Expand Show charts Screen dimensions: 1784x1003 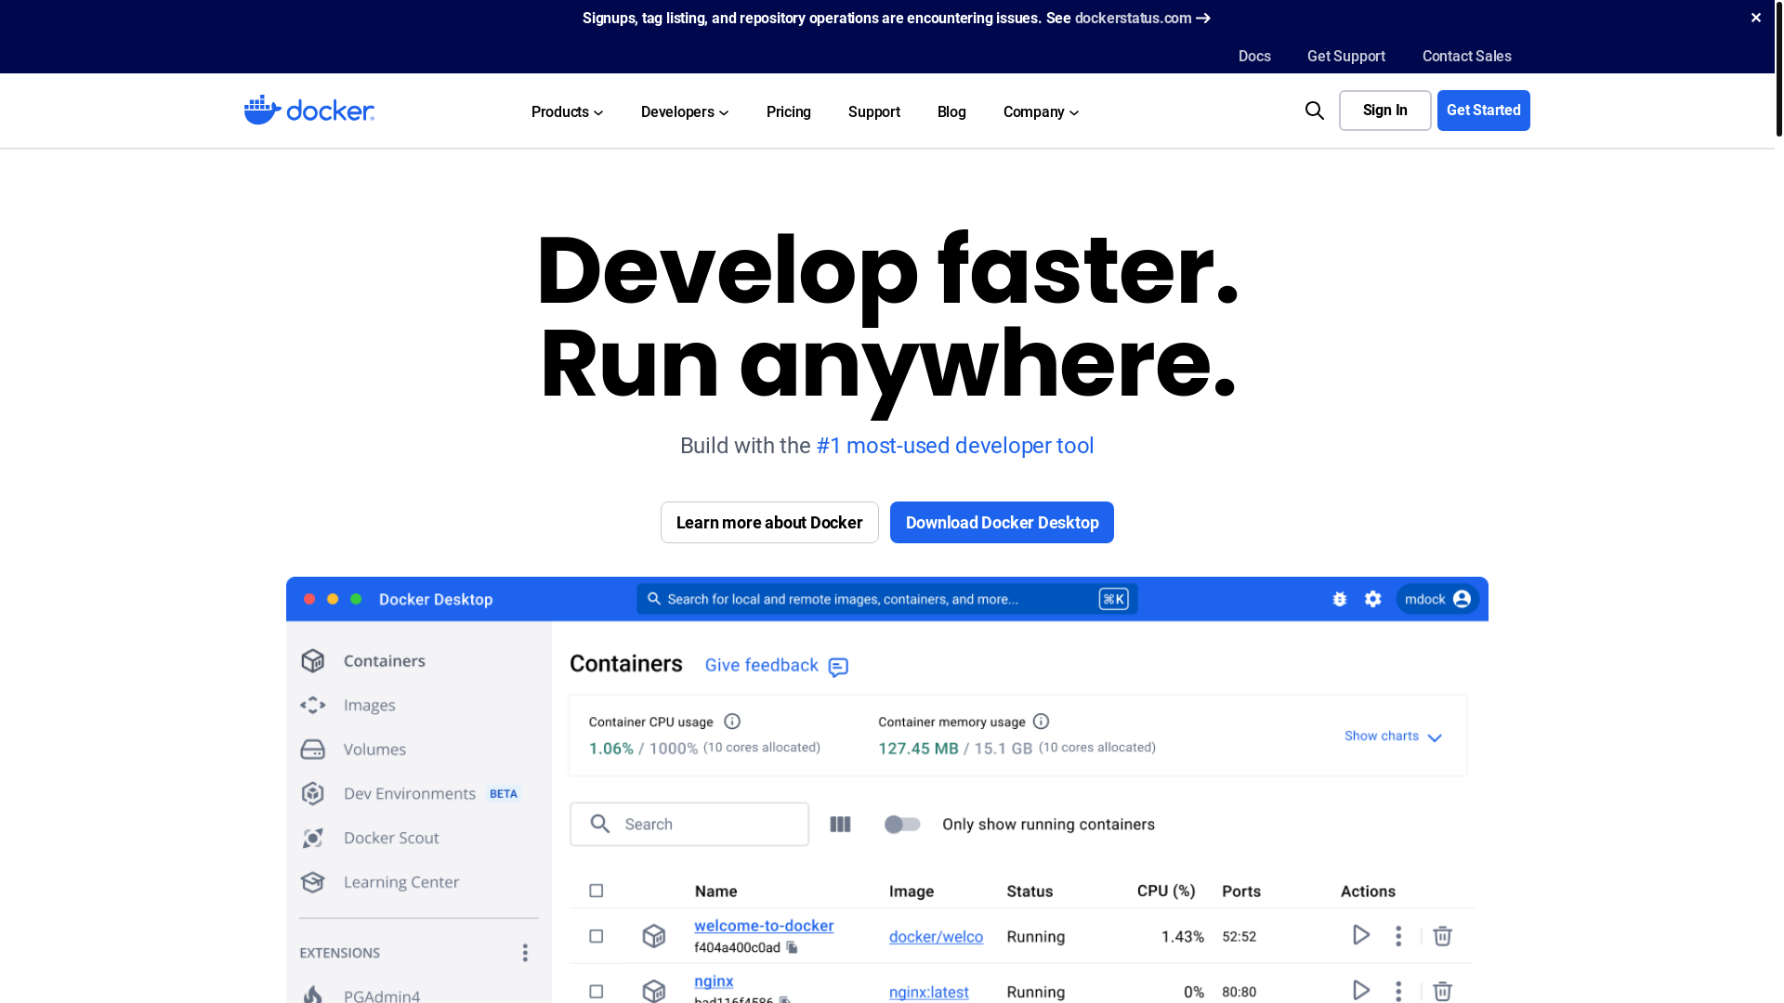click(x=1393, y=736)
